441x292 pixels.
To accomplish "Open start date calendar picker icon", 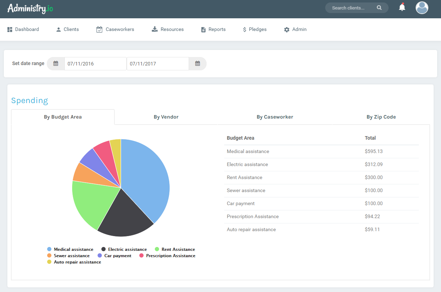I will click(56, 64).
